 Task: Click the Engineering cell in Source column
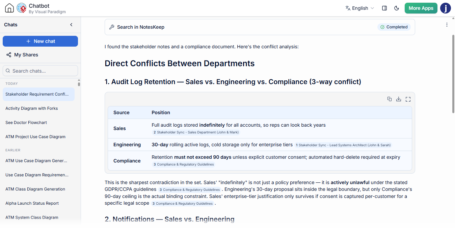click(x=127, y=145)
